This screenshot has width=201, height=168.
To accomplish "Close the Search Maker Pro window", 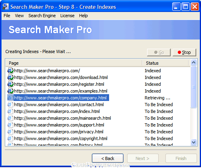I will click(x=195, y=6).
